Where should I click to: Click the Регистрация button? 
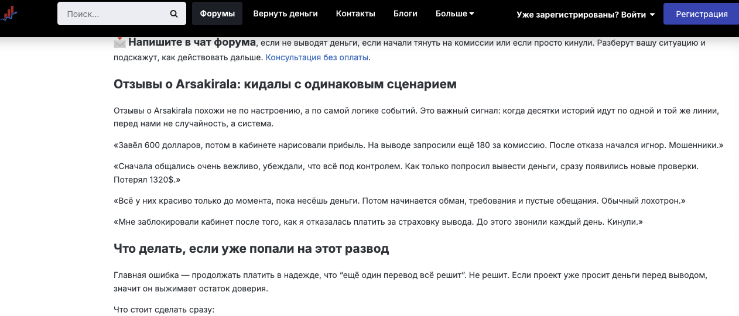tap(701, 14)
